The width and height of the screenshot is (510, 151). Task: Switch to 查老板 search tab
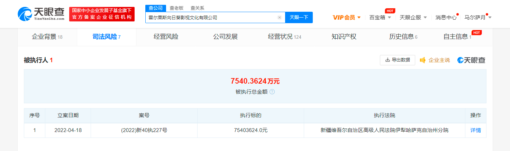tap(176, 8)
